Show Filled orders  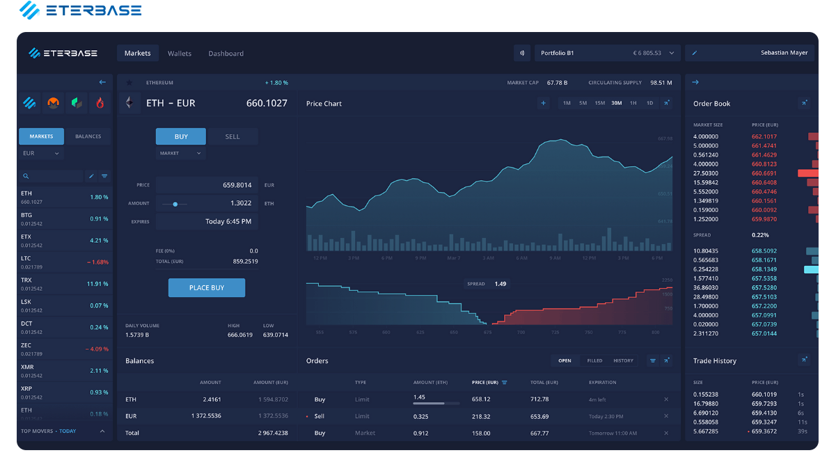[594, 360]
